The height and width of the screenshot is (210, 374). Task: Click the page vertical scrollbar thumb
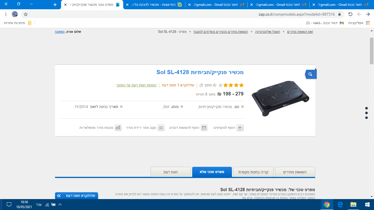[372, 51]
